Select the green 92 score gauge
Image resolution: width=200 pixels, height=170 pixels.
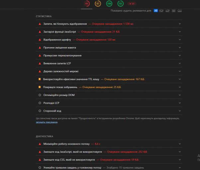click(x=120, y=4)
